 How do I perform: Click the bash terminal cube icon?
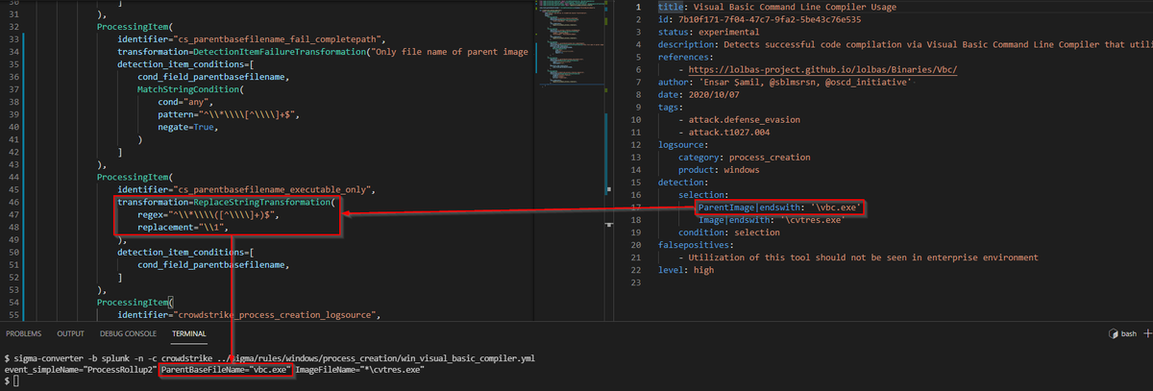point(1113,334)
